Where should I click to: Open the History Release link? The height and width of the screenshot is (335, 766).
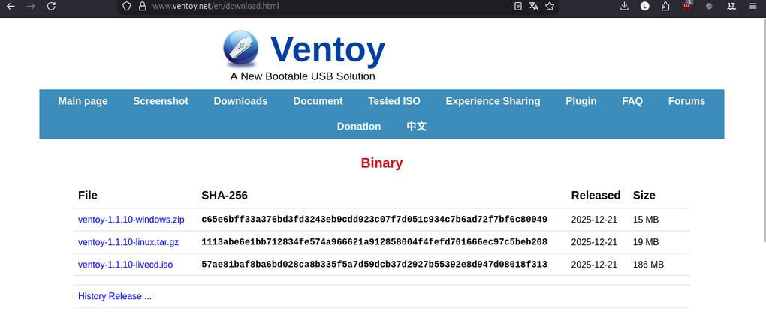[115, 296]
